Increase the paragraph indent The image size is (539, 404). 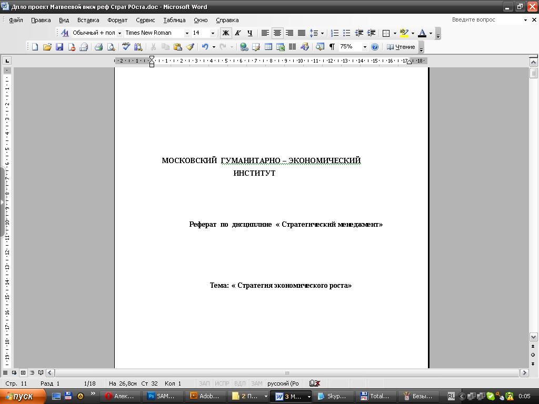[x=371, y=33]
